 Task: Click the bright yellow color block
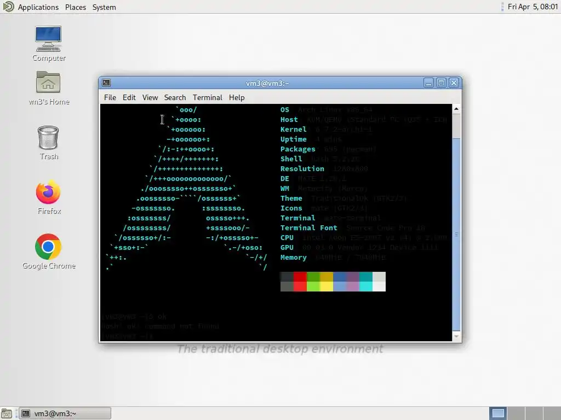(327, 287)
